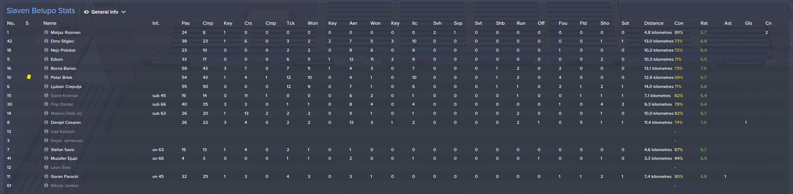
Task: Expand the General Info view dropdown
Action: [123, 12]
